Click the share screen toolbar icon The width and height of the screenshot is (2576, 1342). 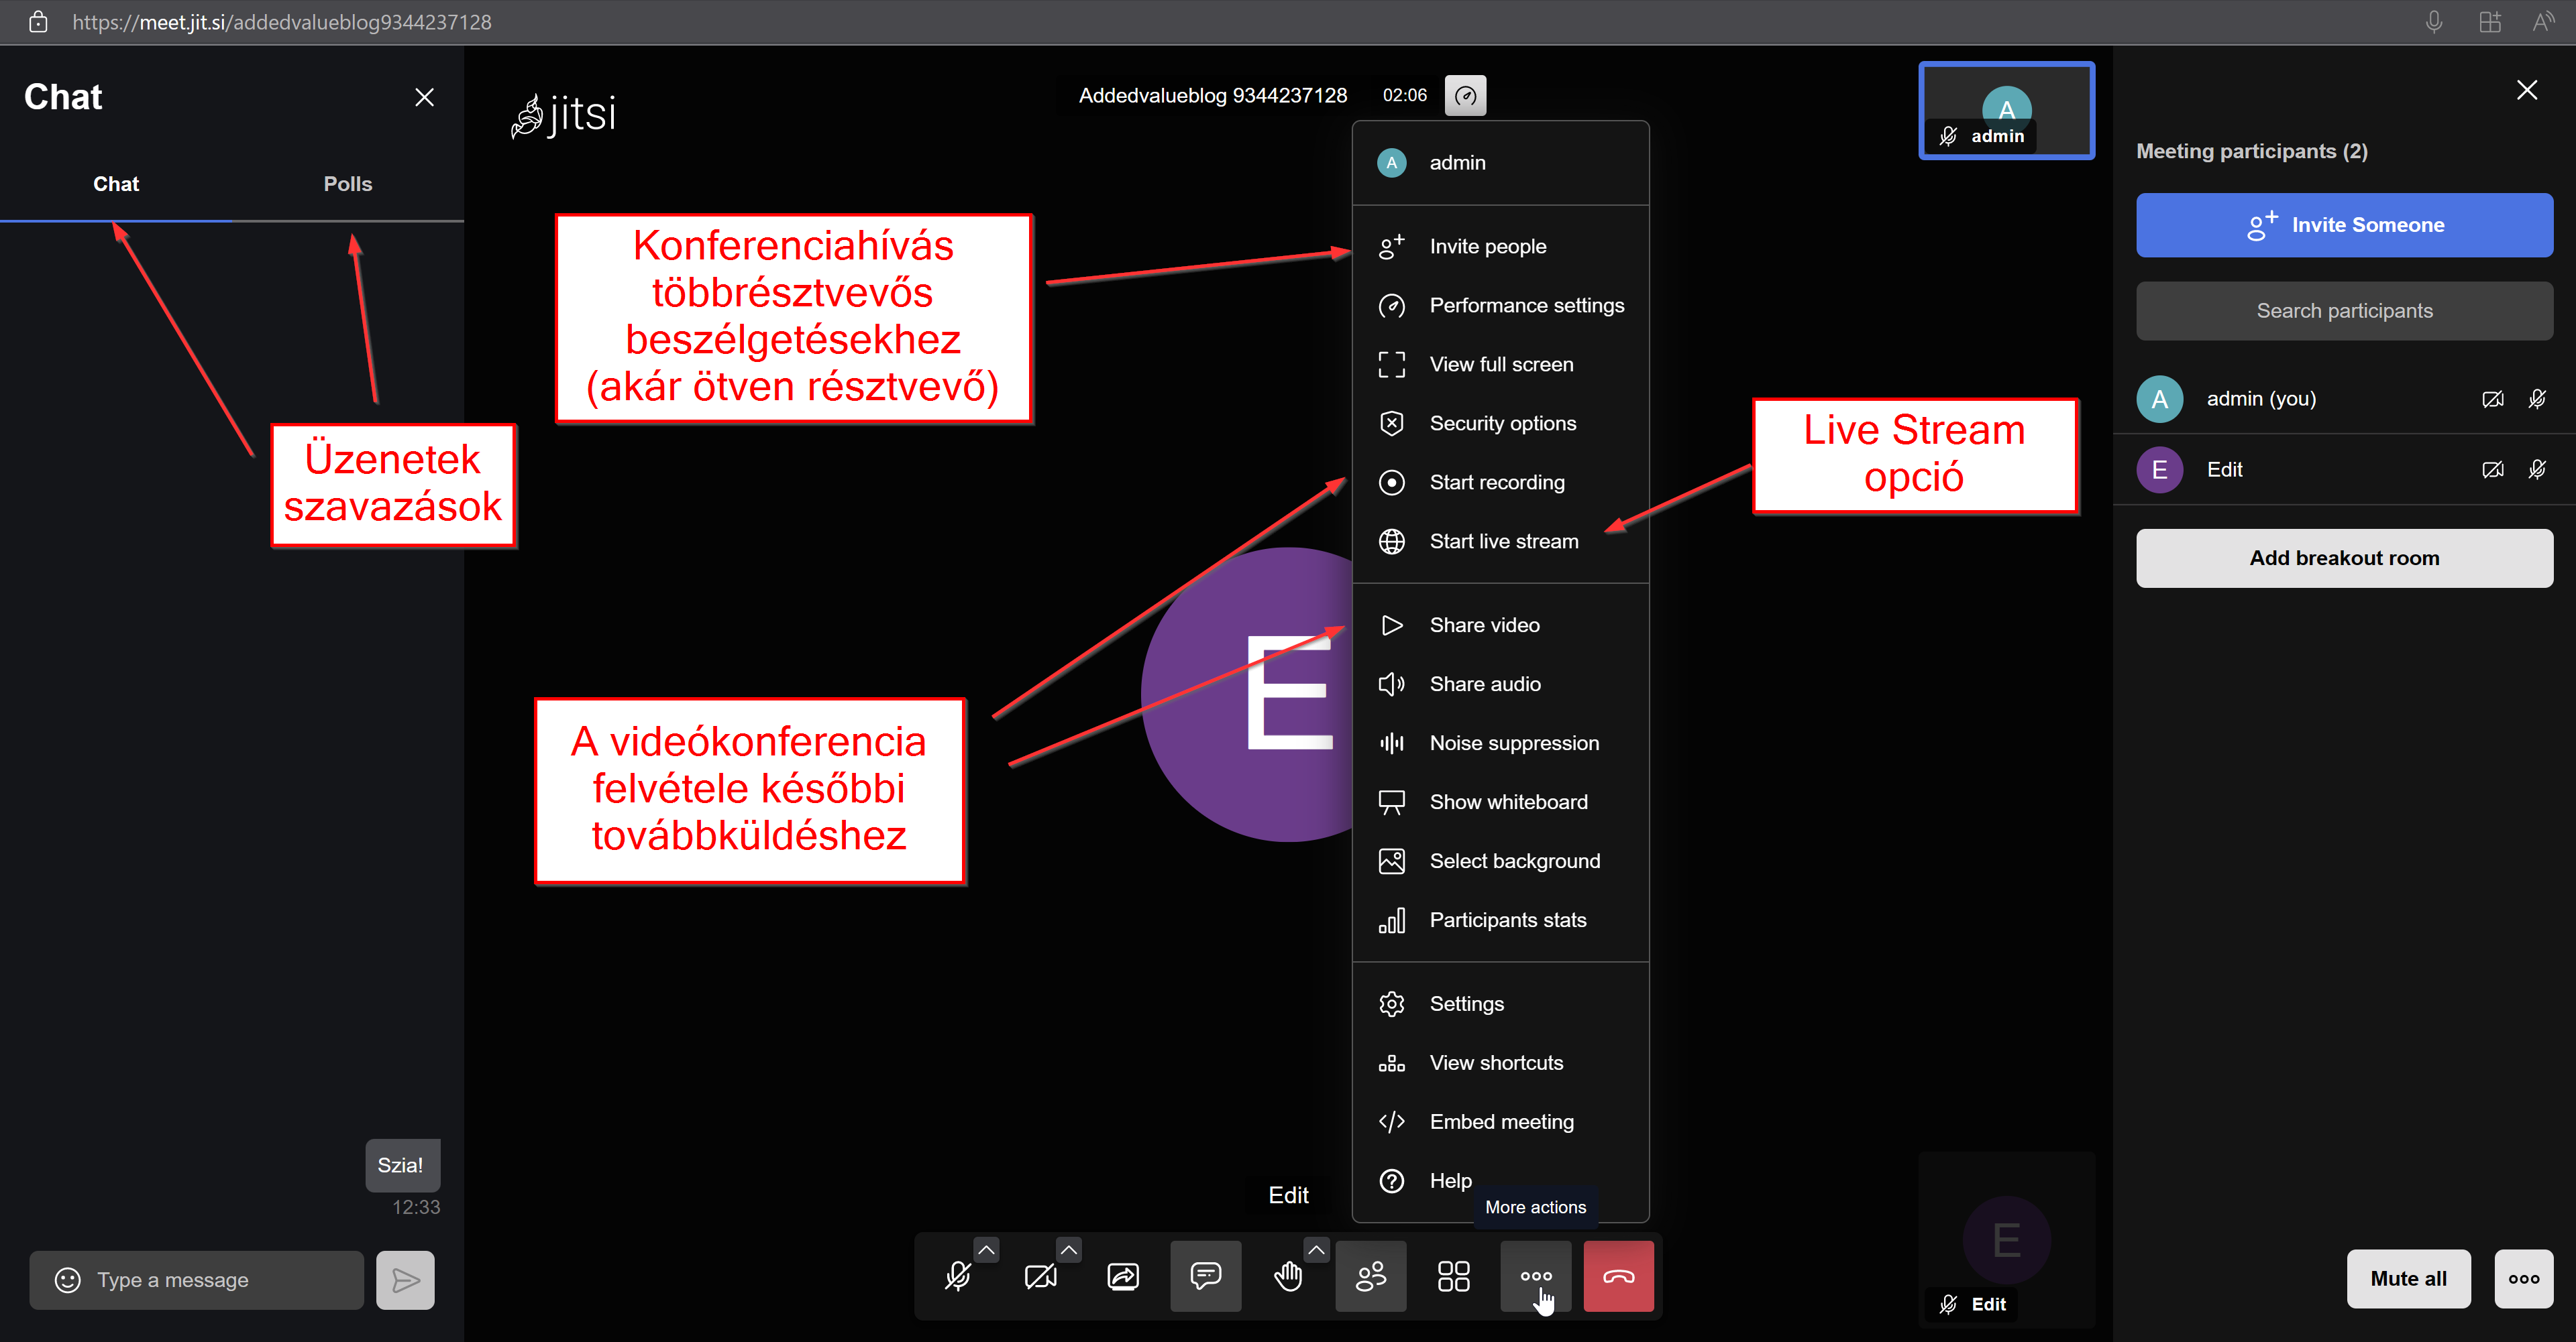(1123, 1276)
